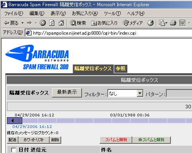Open the お気に入り favorites toolbar button
The height and width of the screenshot is (153, 192).
click(x=104, y=23)
